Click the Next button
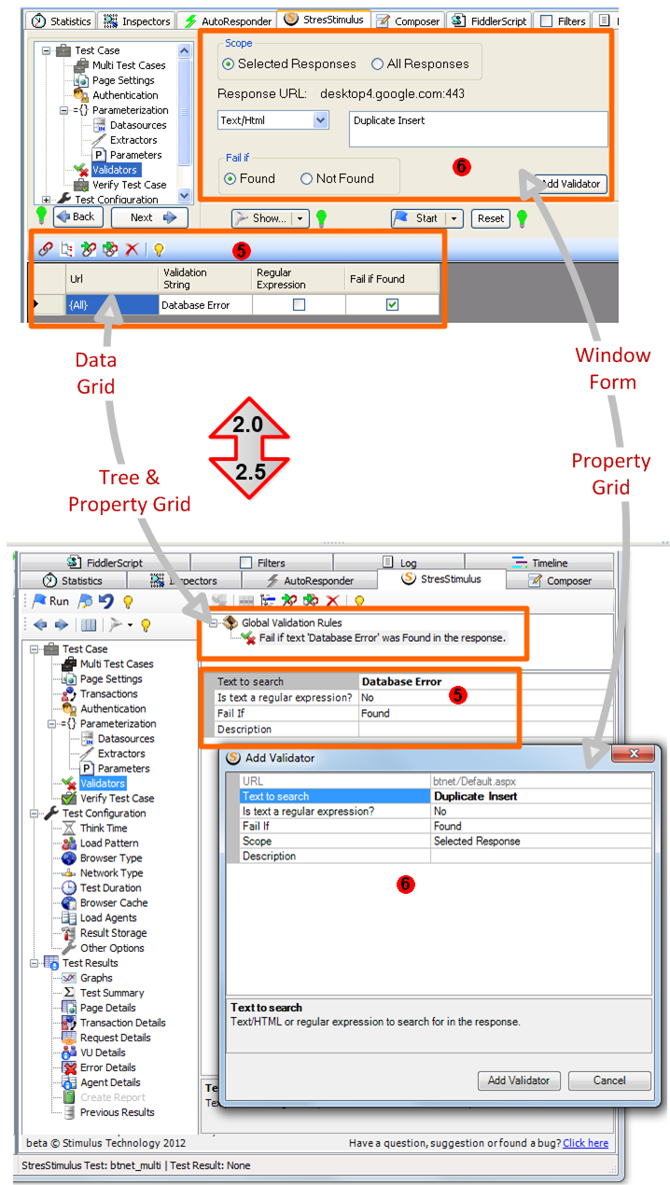The width and height of the screenshot is (670, 1185). tap(149, 217)
